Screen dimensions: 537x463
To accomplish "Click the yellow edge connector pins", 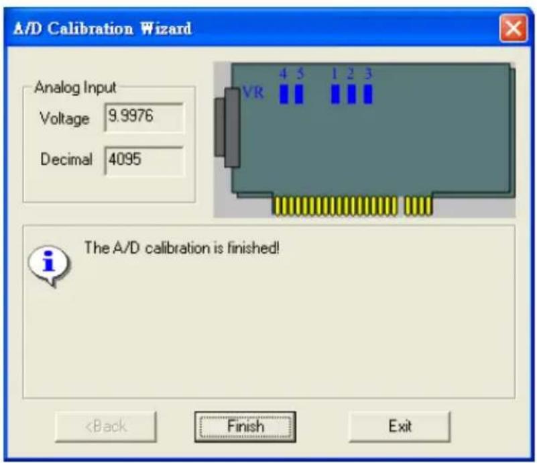I will coord(353,206).
